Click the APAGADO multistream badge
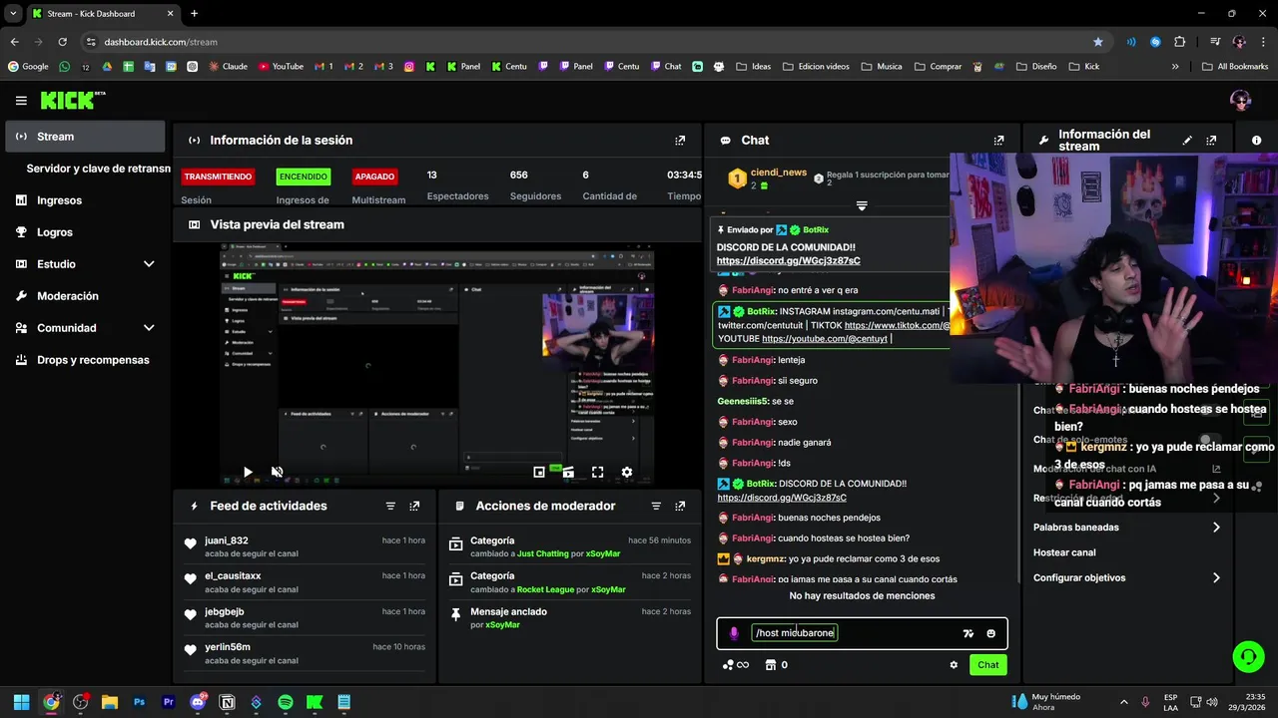 pos(374,177)
